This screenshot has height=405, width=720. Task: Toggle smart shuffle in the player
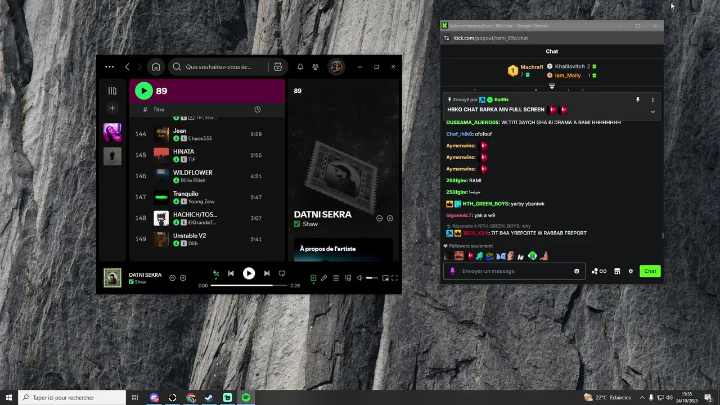pyautogui.click(x=215, y=274)
